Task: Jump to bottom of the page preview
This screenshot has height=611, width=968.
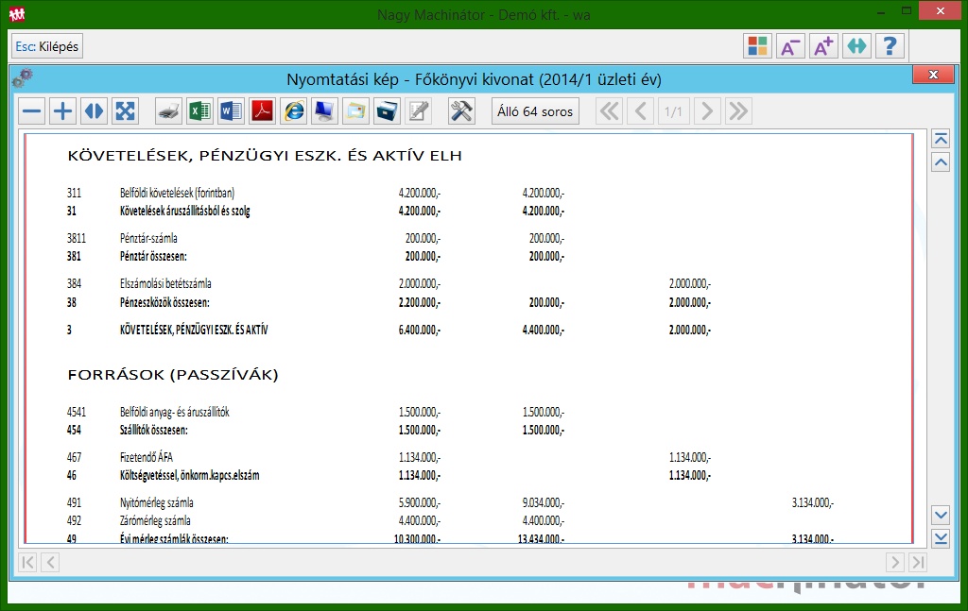Action: (x=941, y=538)
